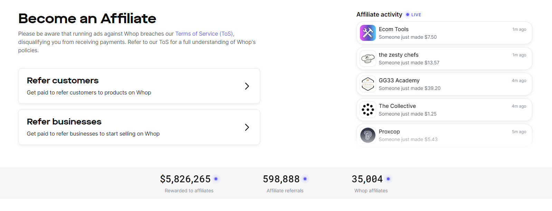Open the Ecom Tools app icon
This screenshot has height=211, width=552.
(x=368, y=33)
